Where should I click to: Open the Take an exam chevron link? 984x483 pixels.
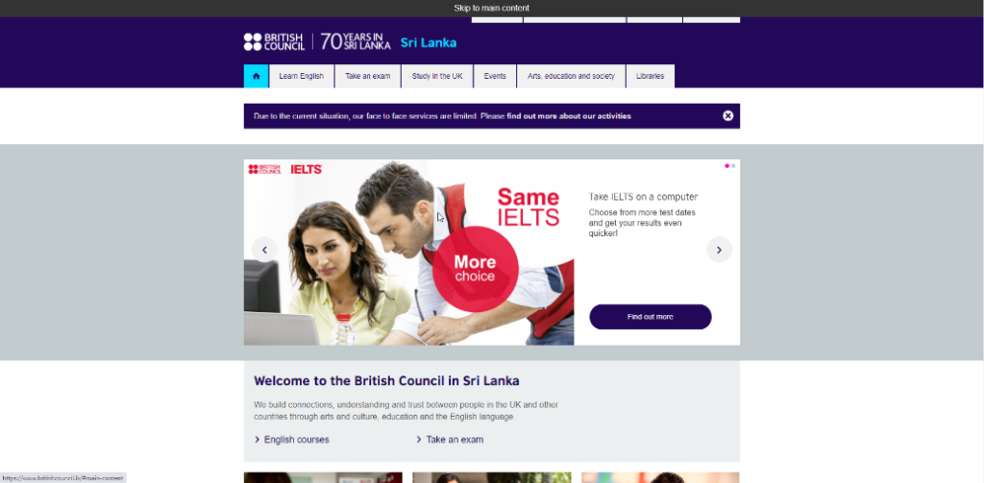click(x=450, y=440)
